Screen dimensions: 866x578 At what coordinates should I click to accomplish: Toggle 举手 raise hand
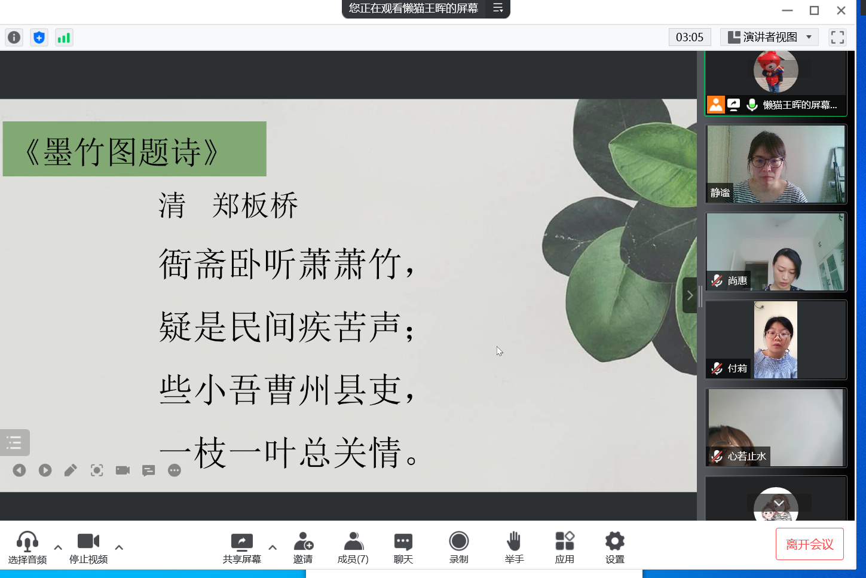[x=514, y=548]
